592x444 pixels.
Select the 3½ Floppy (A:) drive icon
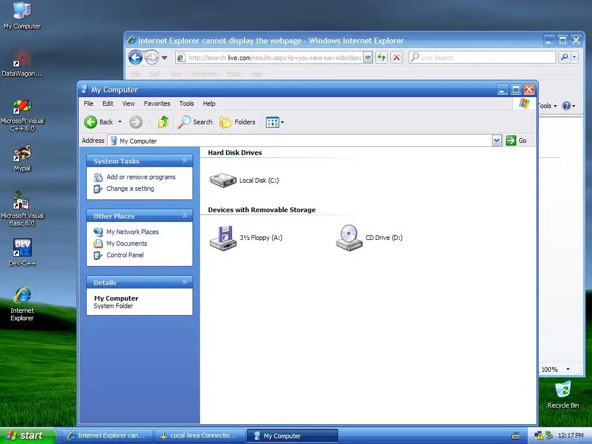click(223, 238)
